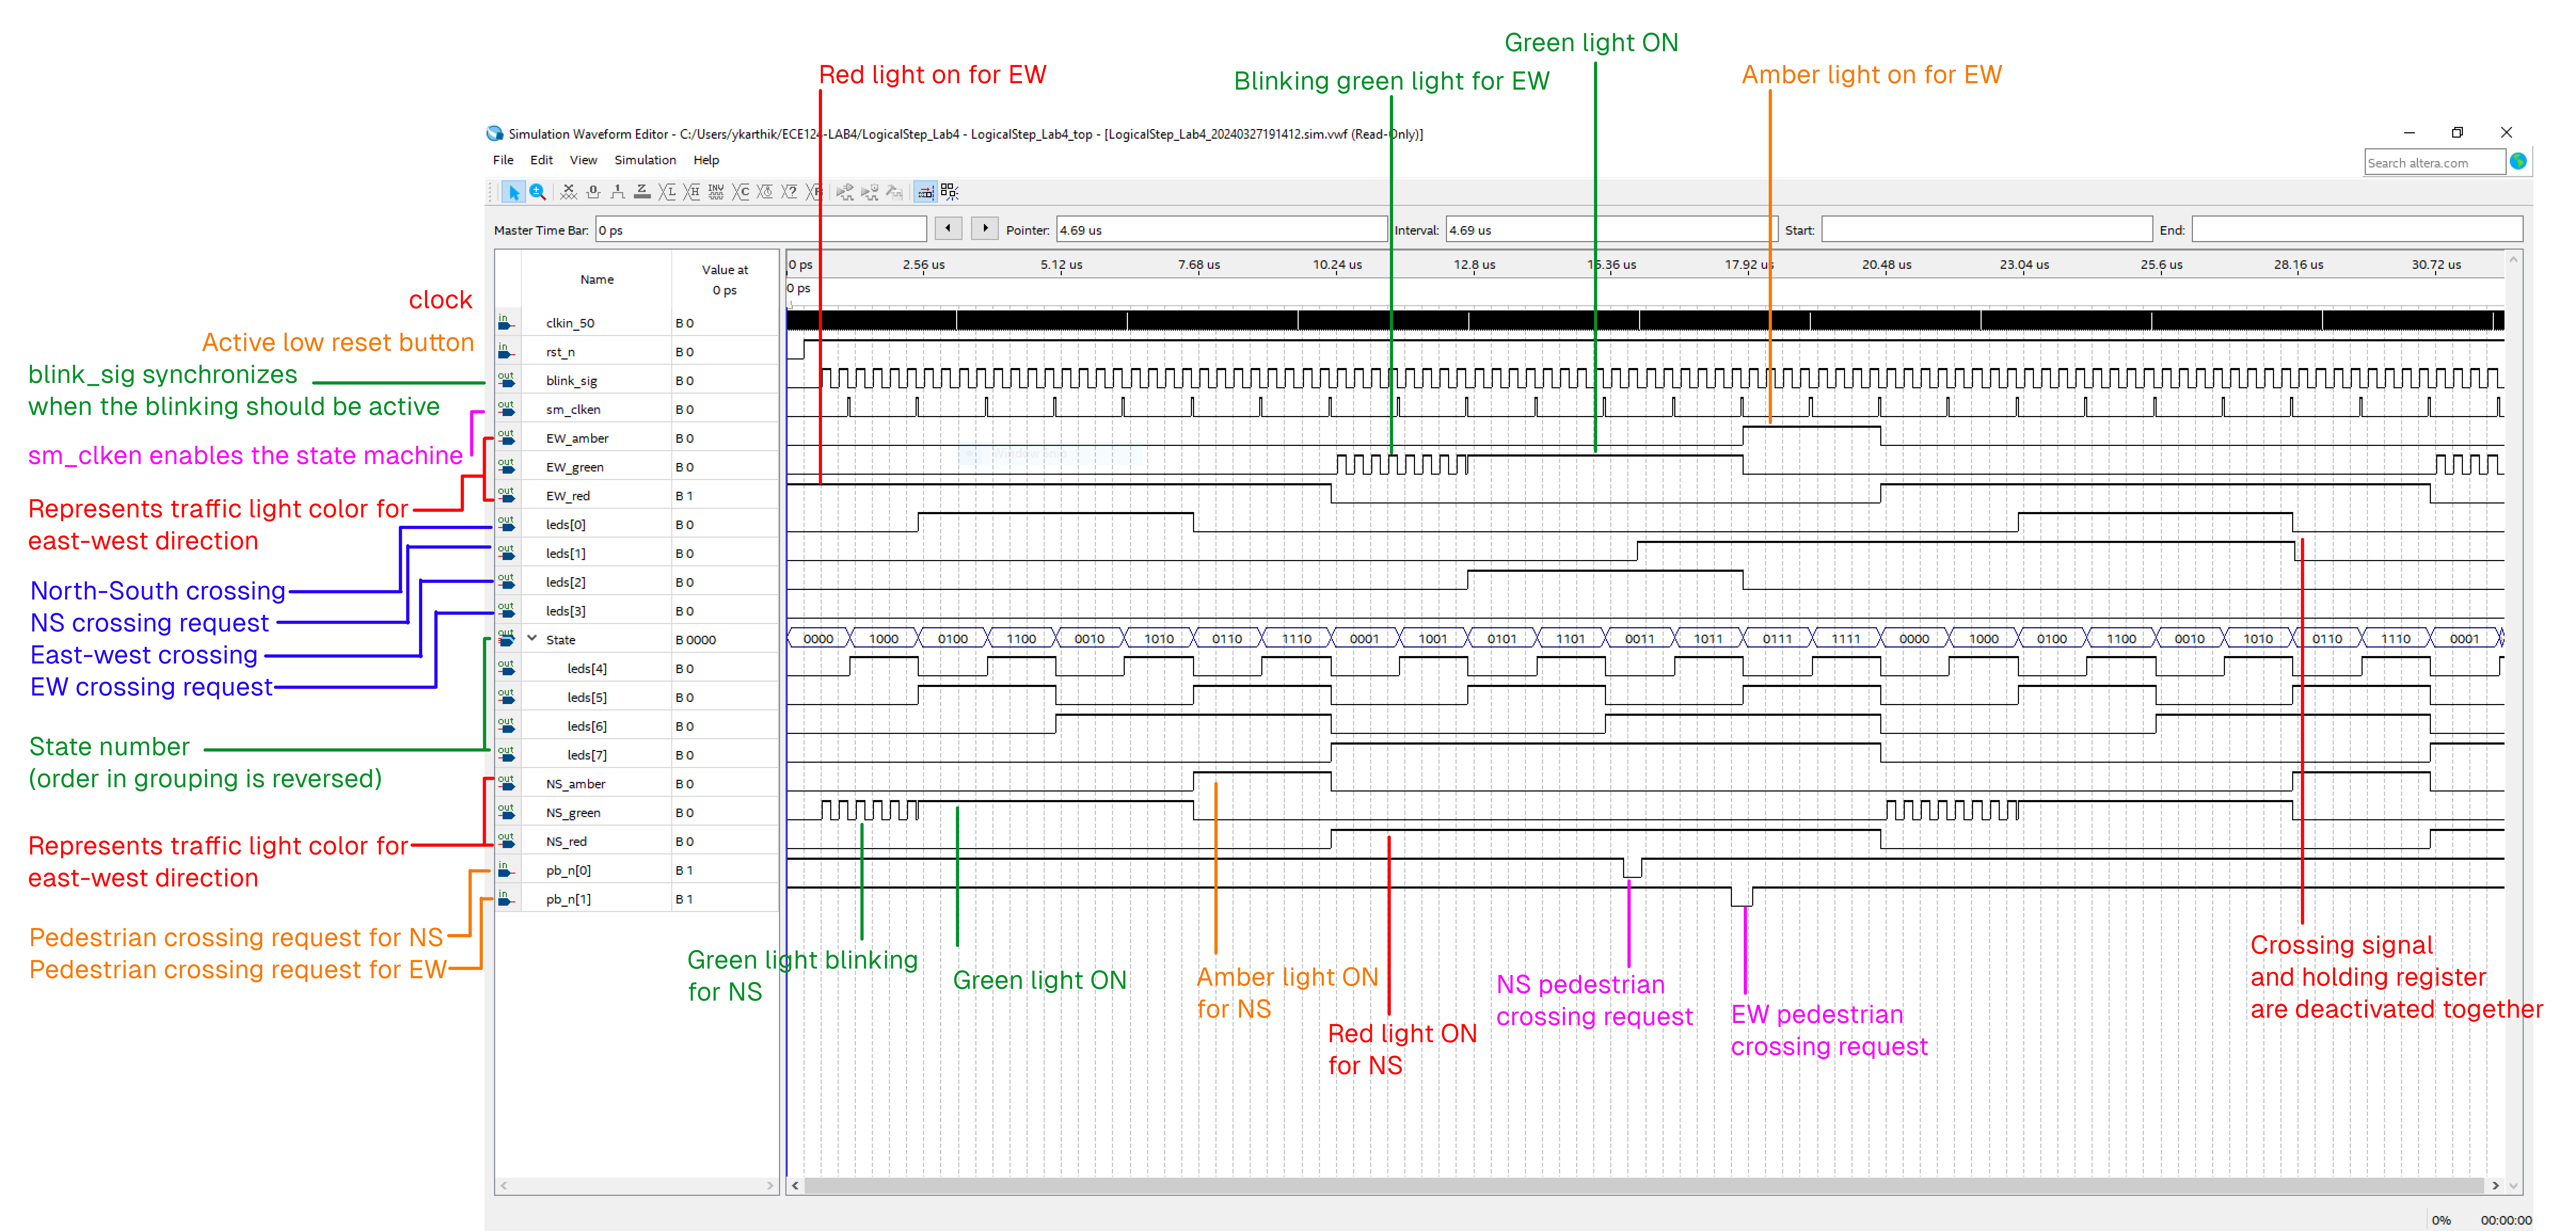2576x1231 pixels.
Task: Click input pin icon of clkin_50
Action: pos(506,322)
